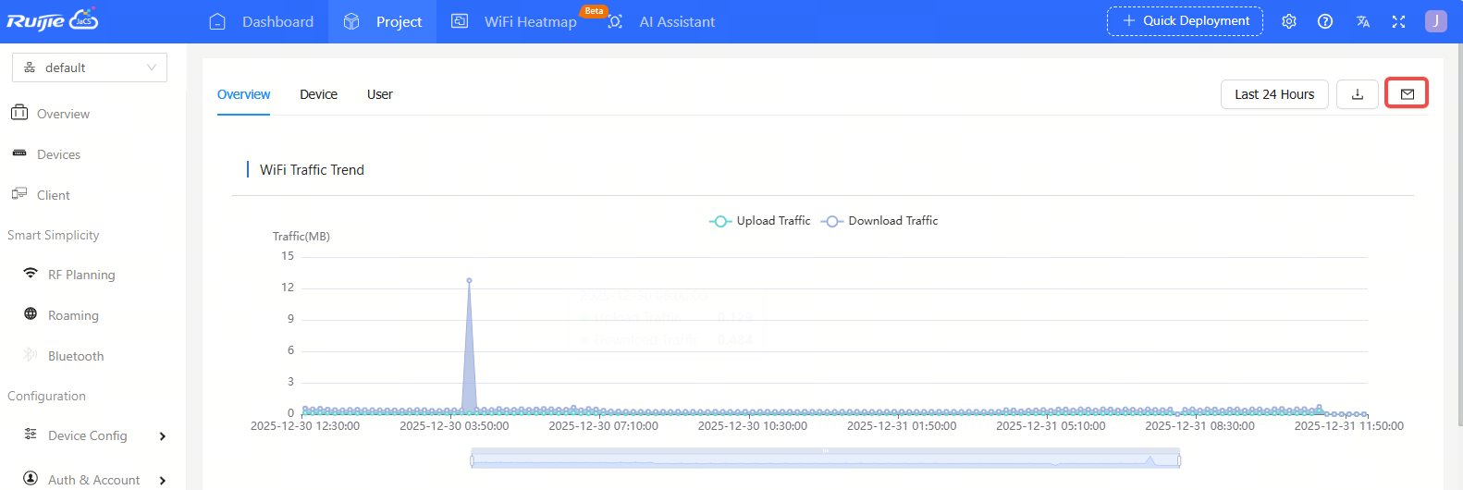Open Last 24 Hours time range selector
The height and width of the screenshot is (490, 1463).
pyautogui.click(x=1273, y=94)
